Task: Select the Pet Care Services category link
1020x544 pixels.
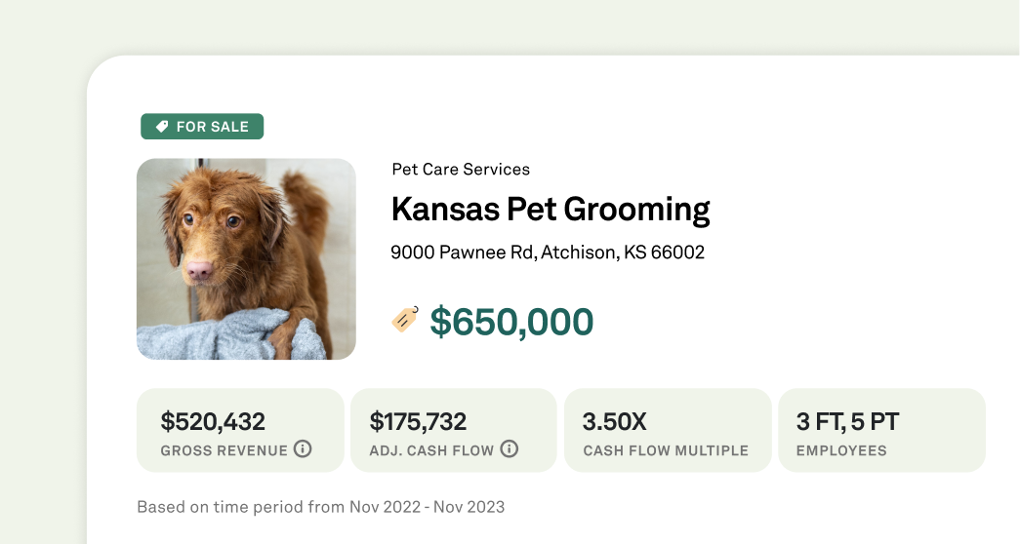Action: pos(461,170)
